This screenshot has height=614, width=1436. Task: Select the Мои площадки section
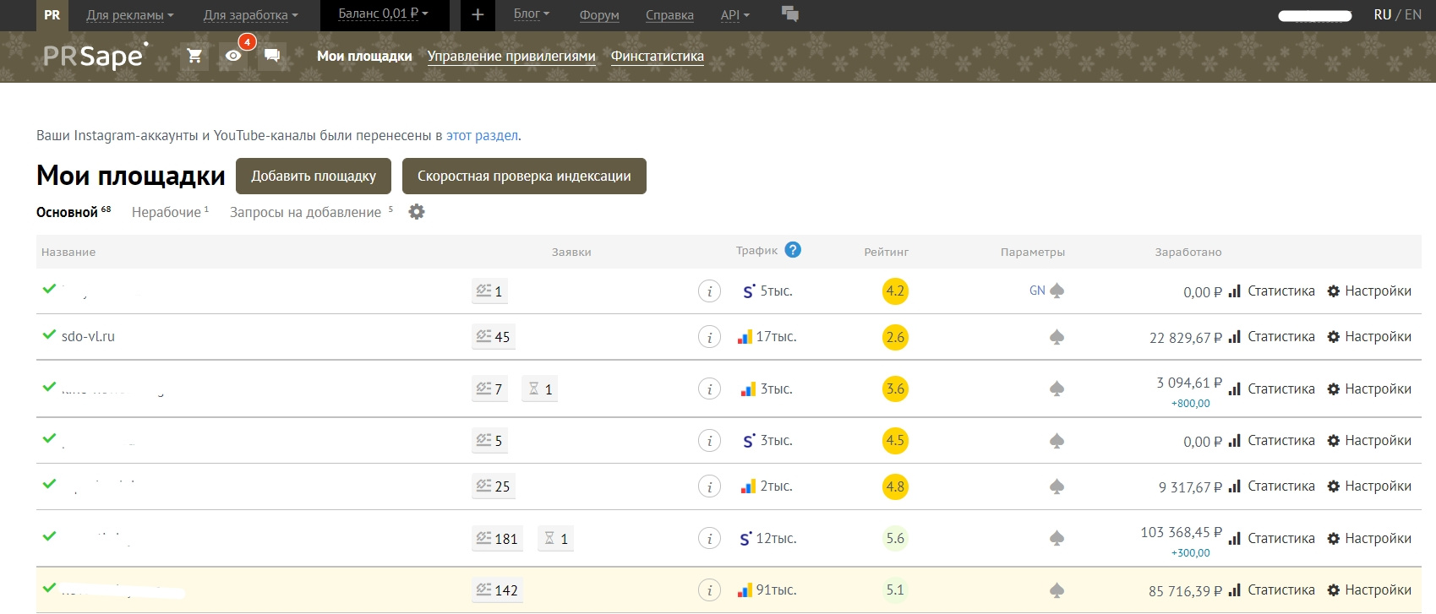click(364, 56)
